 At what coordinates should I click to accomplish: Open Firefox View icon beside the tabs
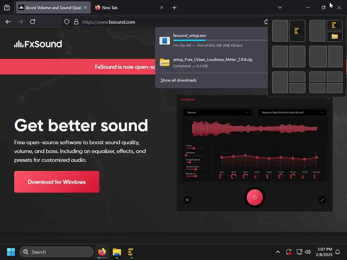pyautogui.click(x=7, y=7)
